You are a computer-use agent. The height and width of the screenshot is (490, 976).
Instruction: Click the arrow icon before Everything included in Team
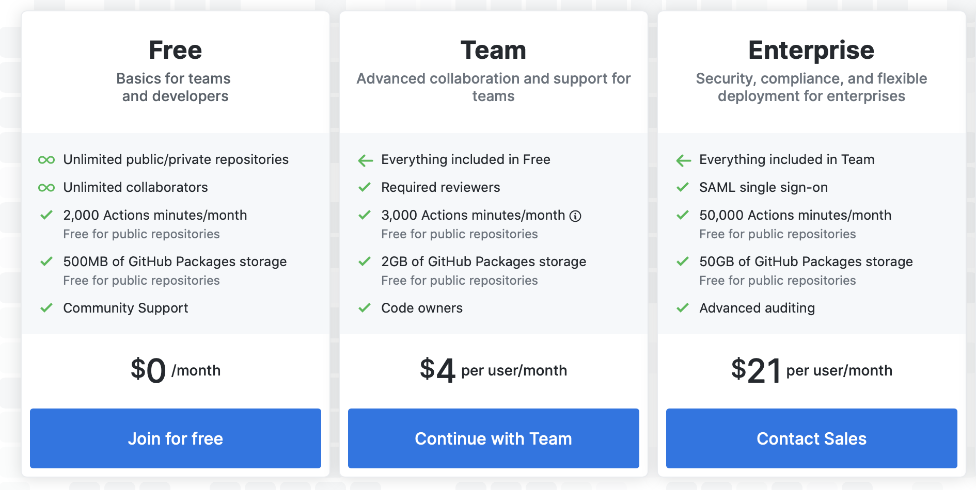click(683, 160)
